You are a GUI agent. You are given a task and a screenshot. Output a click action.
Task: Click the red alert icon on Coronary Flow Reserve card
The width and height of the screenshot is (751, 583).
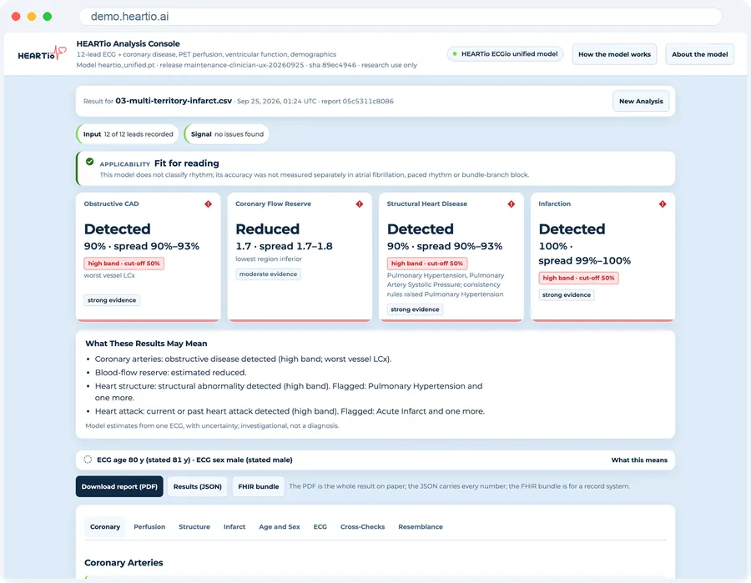pos(359,204)
